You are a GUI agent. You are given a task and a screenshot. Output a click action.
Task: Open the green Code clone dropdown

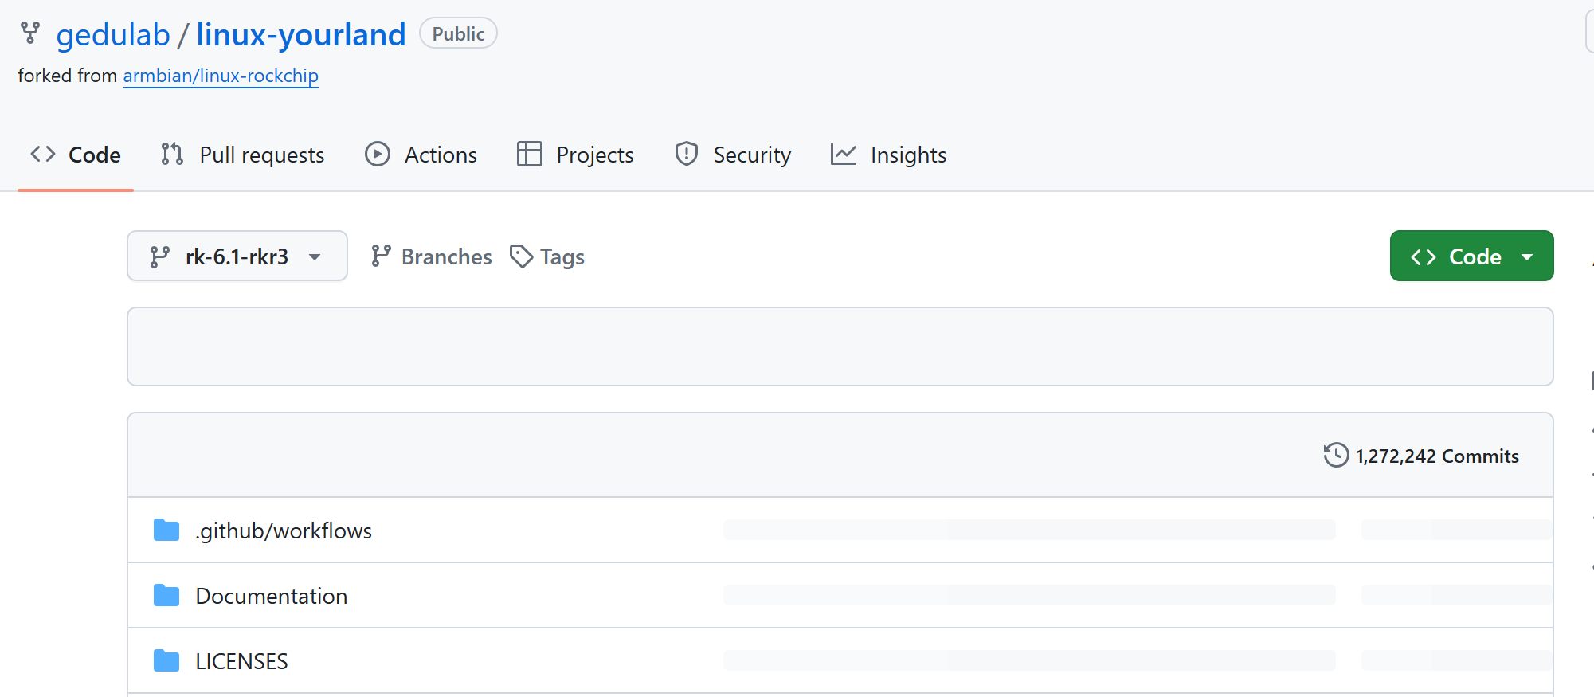pyautogui.click(x=1472, y=256)
